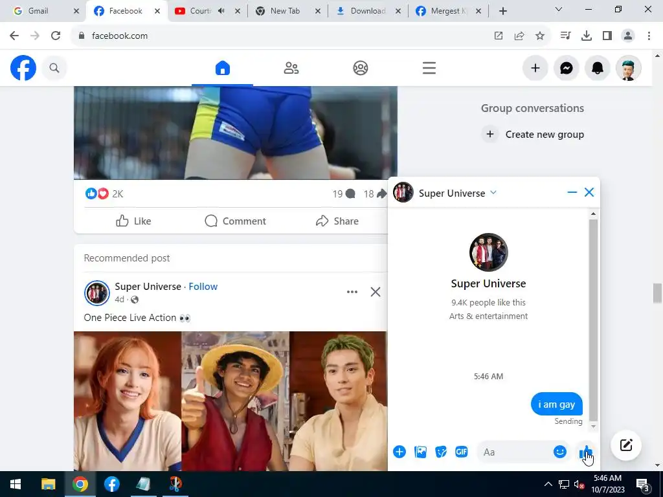This screenshot has height=497, width=663.
Task: Click the Chrome bookmark star icon
Action: [539, 36]
